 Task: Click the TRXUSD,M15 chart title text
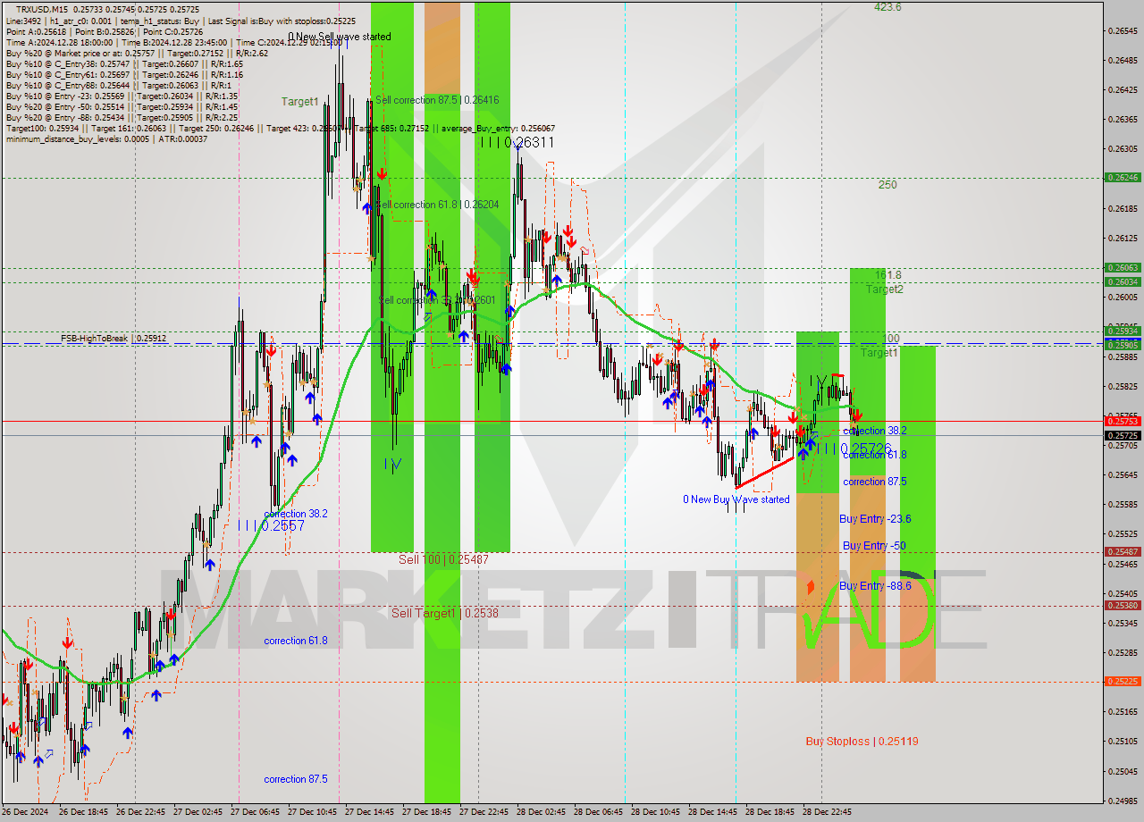coord(44,9)
